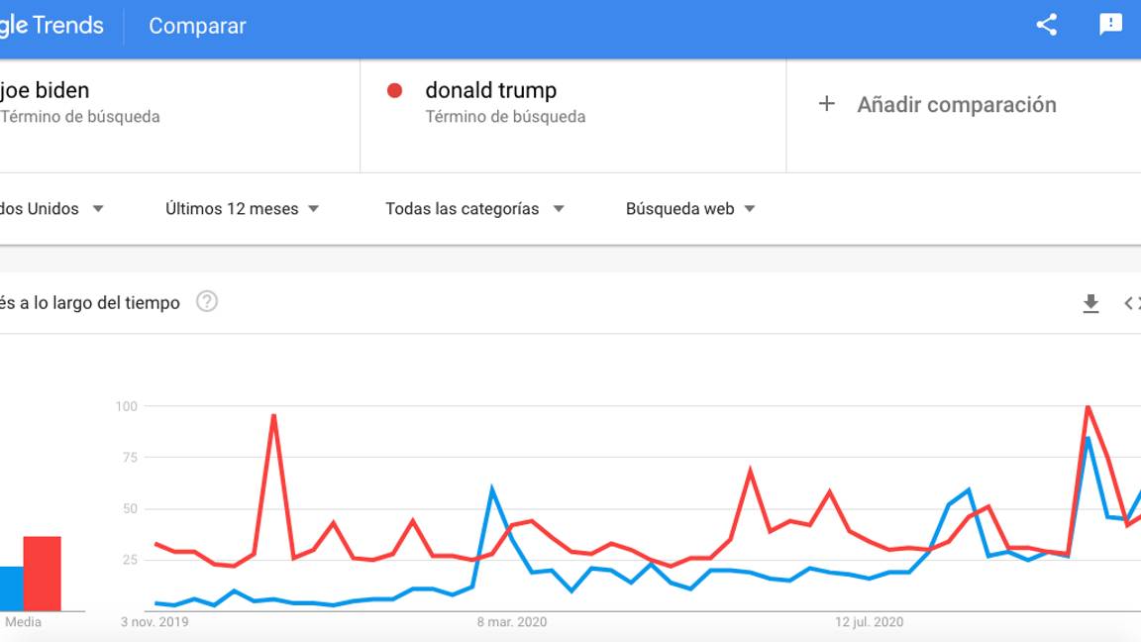Open the embed code with the <> icon
This screenshot has width=1141, height=642.
coord(1131,302)
